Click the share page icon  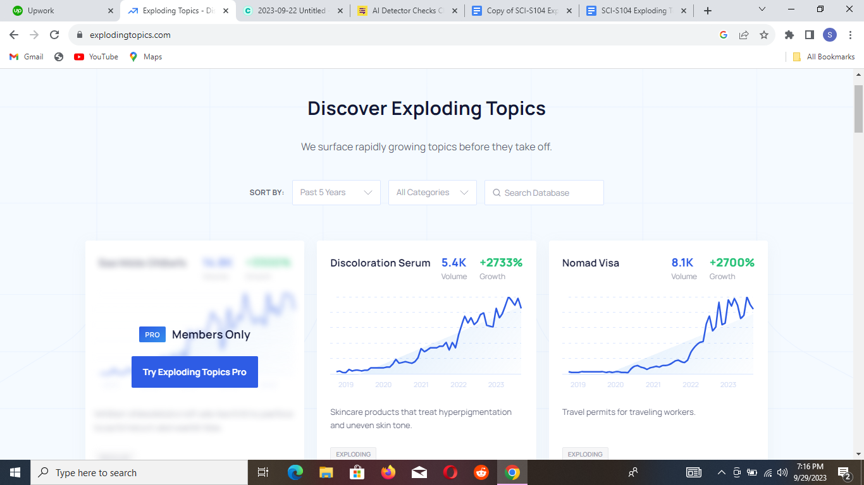743,35
